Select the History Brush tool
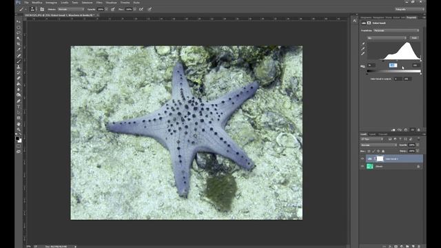Image resolution: width=441 pixels, height=248 pixels. (19, 72)
